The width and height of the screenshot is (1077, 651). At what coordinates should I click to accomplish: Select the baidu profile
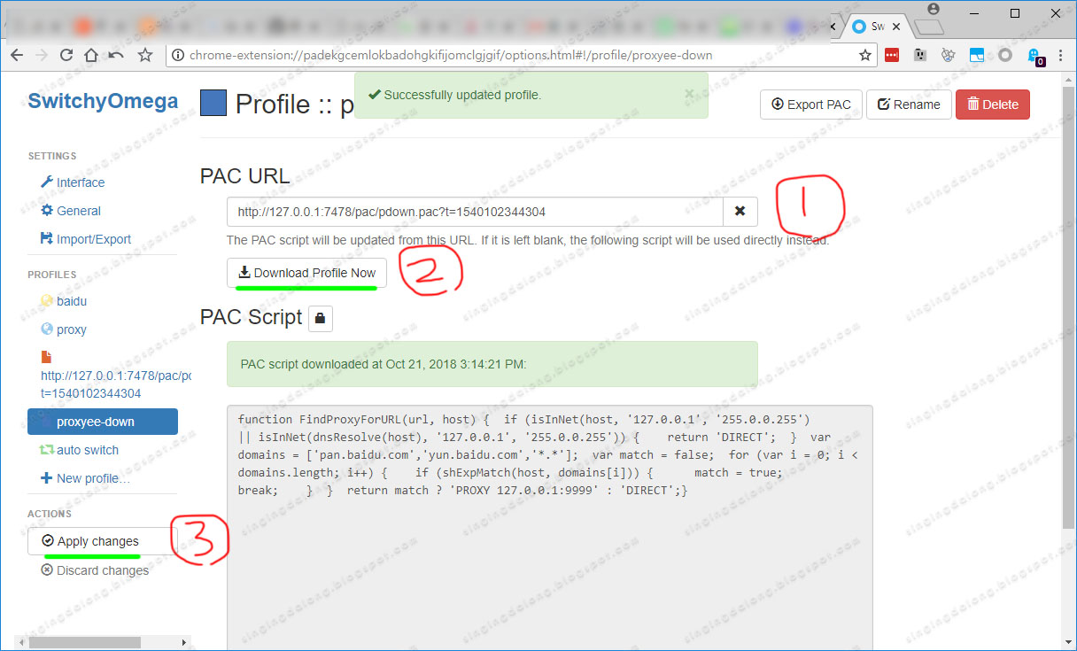64,301
